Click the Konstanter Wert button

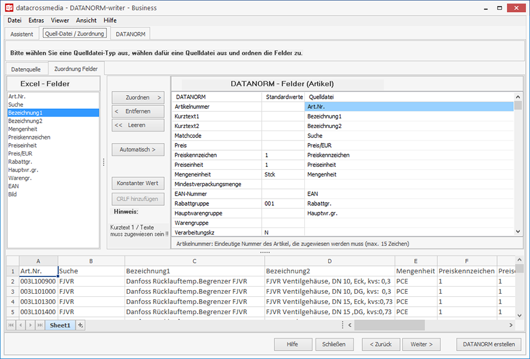coord(138,183)
